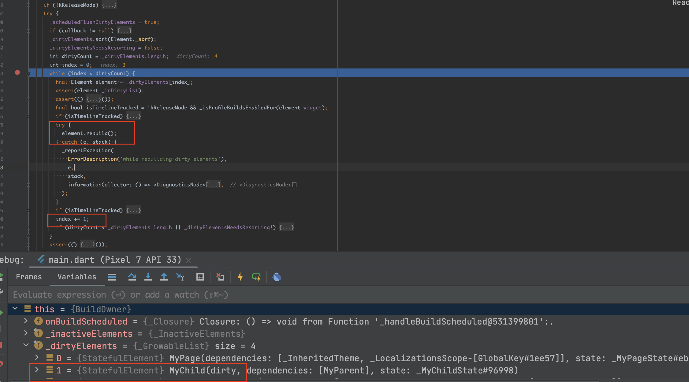Click folded {...} after 'if (!kReleaseMode)'
This screenshot has width=689, height=382.
pyautogui.click(x=109, y=5)
